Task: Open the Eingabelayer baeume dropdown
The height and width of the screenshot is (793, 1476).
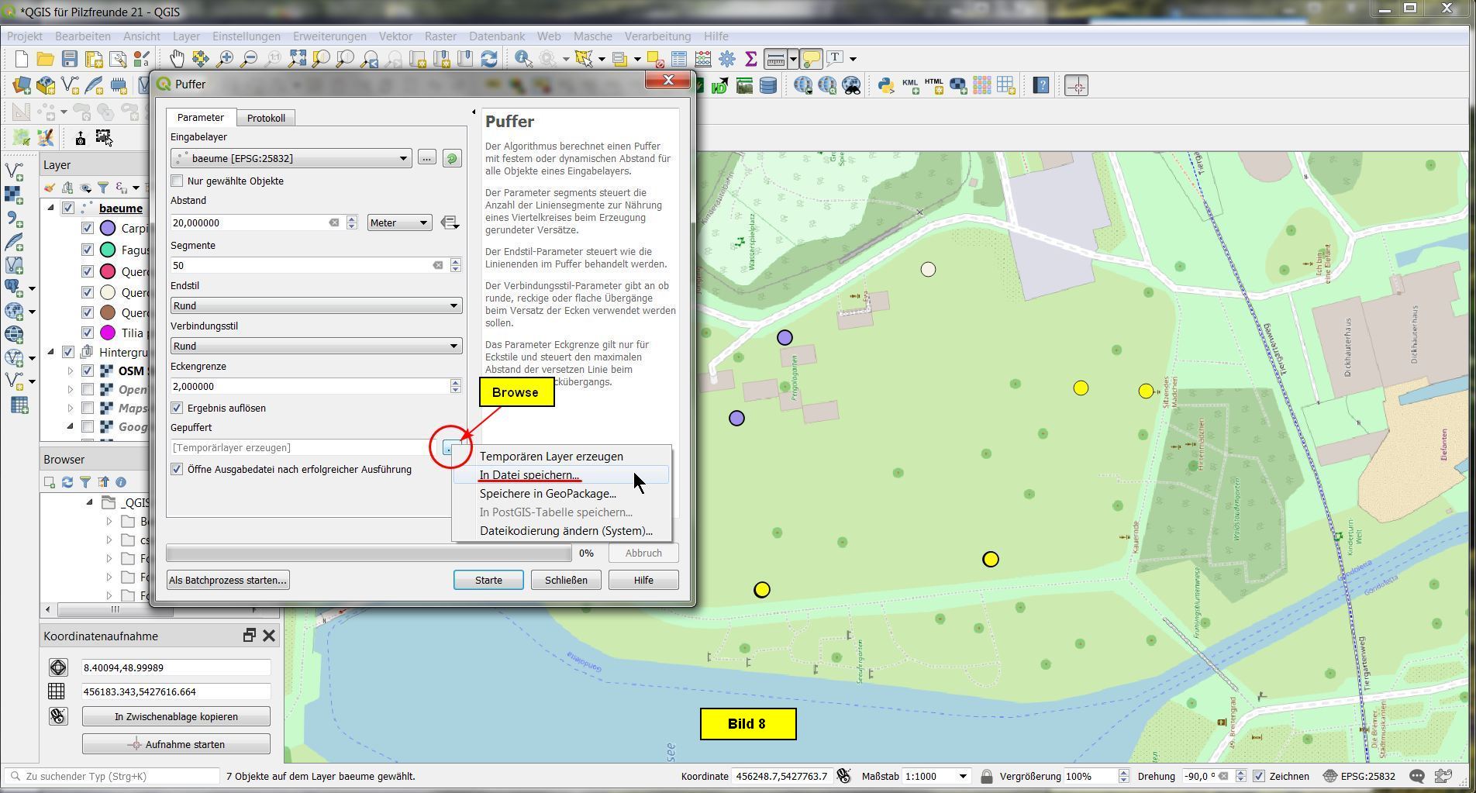Action: [291, 159]
